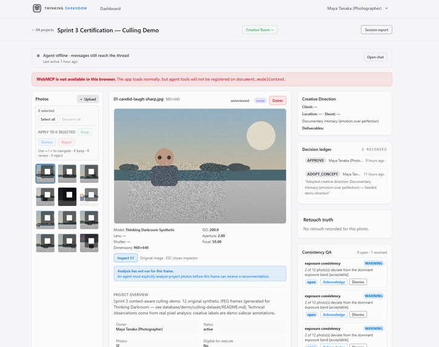
Task: Click the Owner 'Maya Tanaka (Photographer)' value
Action: [x=139, y=329]
